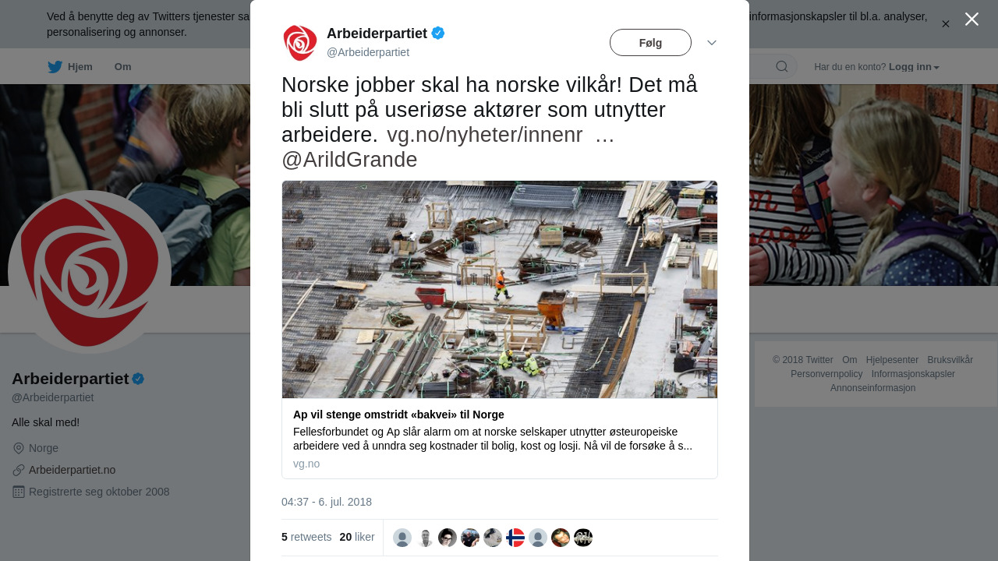Expand the tweet options chevron menu
The image size is (998, 561).
pyautogui.click(x=712, y=43)
